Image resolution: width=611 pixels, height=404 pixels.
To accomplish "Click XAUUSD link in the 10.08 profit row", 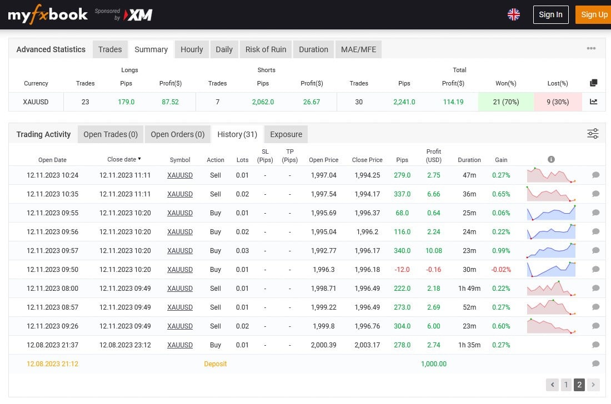I will click(180, 251).
